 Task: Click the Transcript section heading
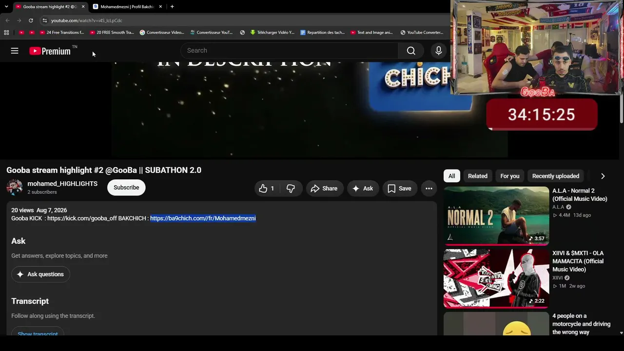tap(30, 301)
